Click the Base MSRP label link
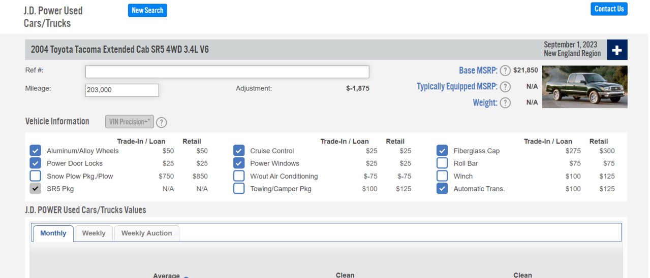Image resolution: width=650 pixels, height=278 pixels. (478, 71)
